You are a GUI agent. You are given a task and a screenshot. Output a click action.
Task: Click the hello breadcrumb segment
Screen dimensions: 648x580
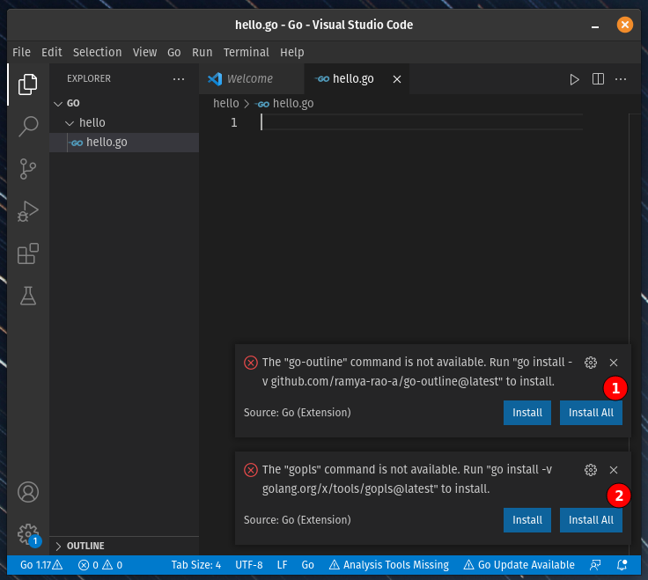point(226,103)
